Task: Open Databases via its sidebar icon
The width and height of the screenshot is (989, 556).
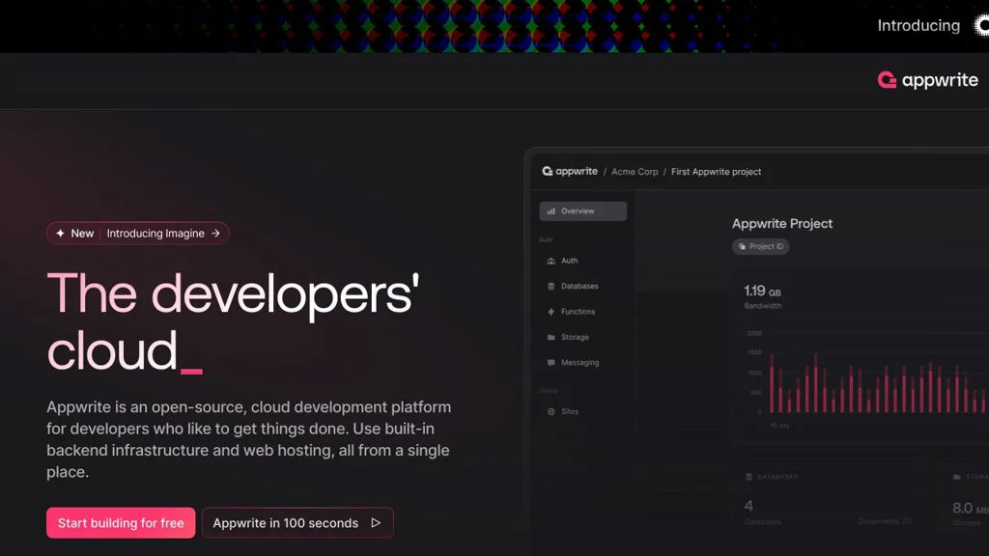Action: pos(550,286)
